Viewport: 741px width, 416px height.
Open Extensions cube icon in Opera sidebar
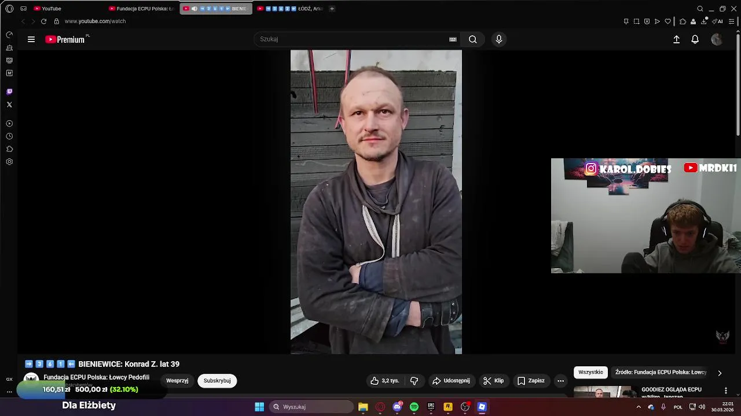[9, 149]
